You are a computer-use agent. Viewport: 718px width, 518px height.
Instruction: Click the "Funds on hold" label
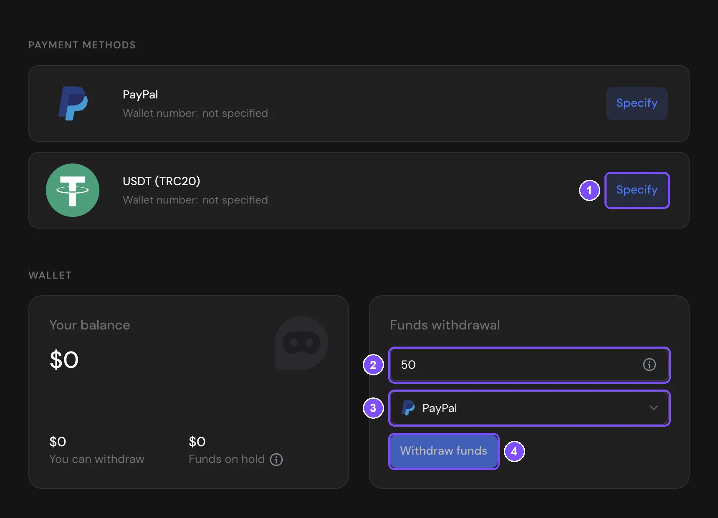[x=227, y=459]
